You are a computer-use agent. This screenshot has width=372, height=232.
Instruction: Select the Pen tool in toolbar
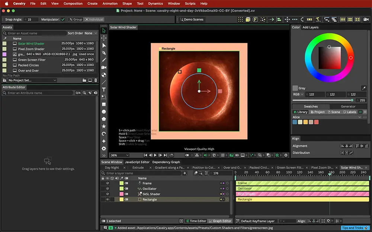[104, 53]
